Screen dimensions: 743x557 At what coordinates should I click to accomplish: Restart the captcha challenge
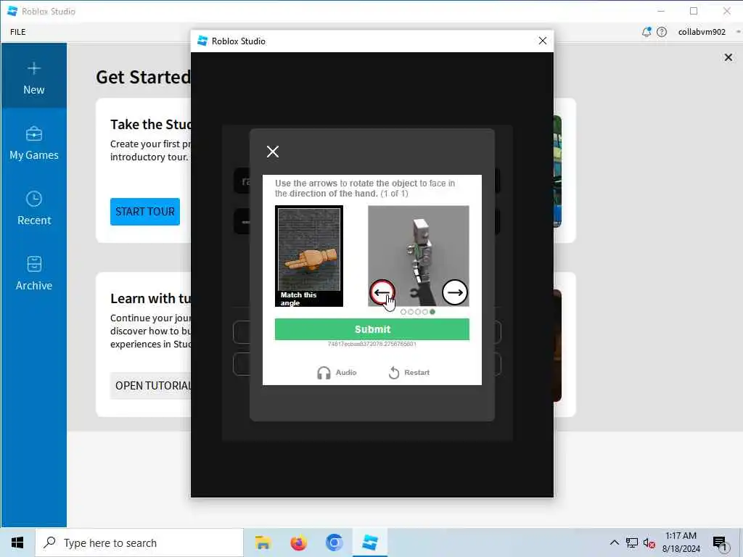click(409, 373)
